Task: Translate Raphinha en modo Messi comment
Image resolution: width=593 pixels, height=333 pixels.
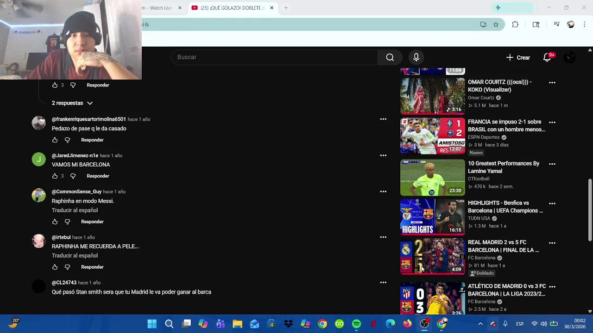Action: [75, 210]
